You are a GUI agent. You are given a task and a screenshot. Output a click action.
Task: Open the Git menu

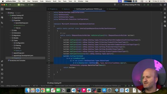click(75, 1)
